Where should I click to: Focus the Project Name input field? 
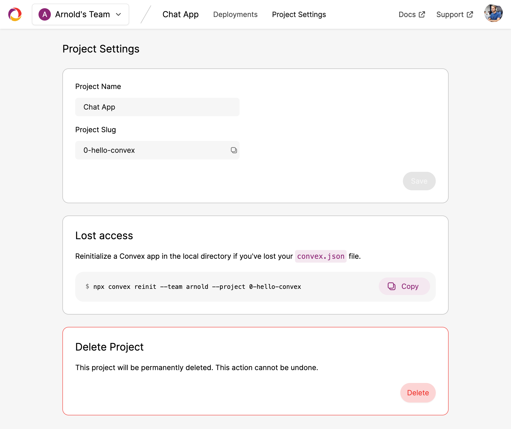click(x=157, y=107)
